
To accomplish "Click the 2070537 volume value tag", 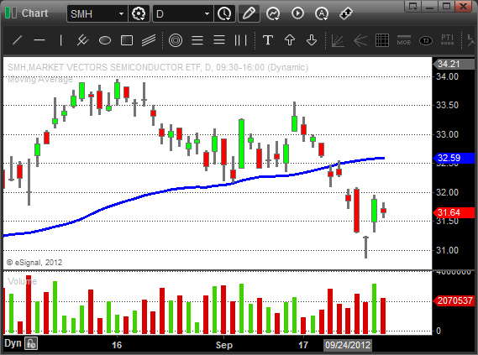I will pos(454,300).
